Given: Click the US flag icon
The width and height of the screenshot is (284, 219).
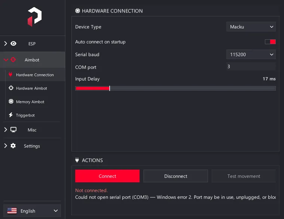Looking at the screenshot, I should point(12,211).
